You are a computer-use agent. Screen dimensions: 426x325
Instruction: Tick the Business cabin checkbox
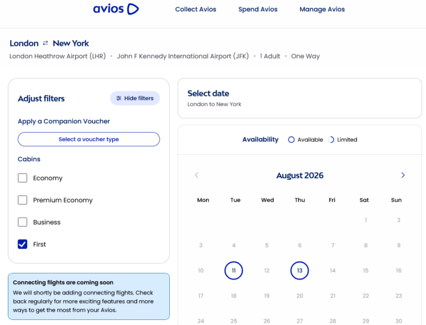pos(23,222)
